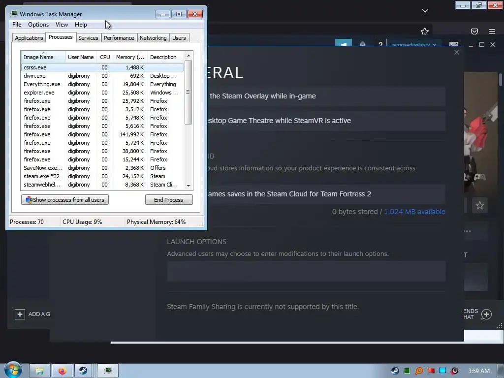
Task: Sort by the Image Name column header
Action: (43, 57)
